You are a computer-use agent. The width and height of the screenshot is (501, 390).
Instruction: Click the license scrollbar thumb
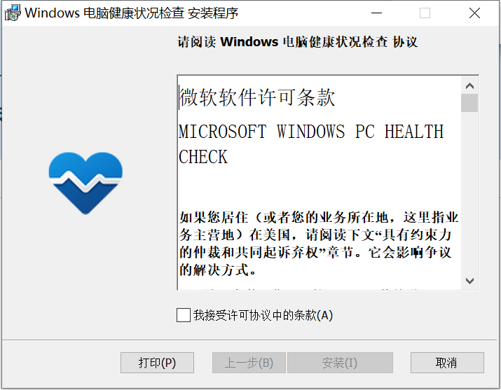click(469, 103)
